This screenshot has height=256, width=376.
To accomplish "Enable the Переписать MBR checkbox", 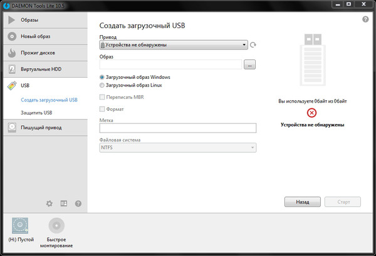I will (102, 98).
